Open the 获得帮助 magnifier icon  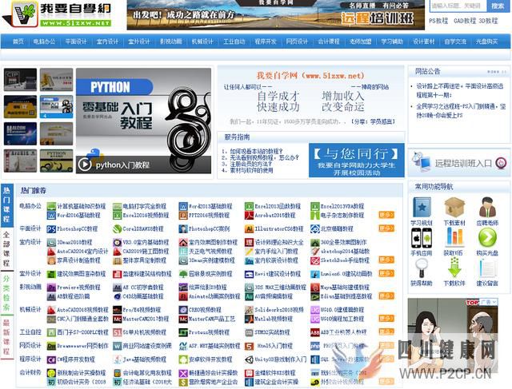coord(421,267)
